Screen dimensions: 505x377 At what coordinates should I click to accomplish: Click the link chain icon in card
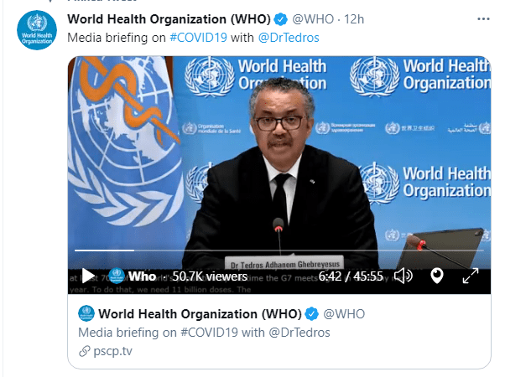pos(85,351)
